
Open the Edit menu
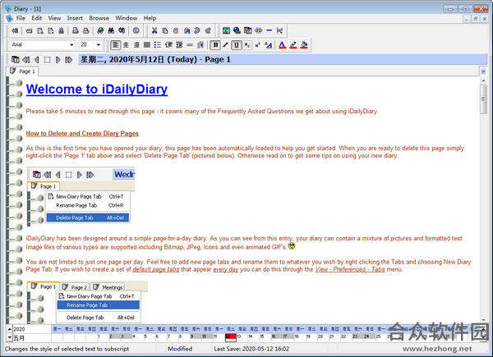click(x=36, y=18)
